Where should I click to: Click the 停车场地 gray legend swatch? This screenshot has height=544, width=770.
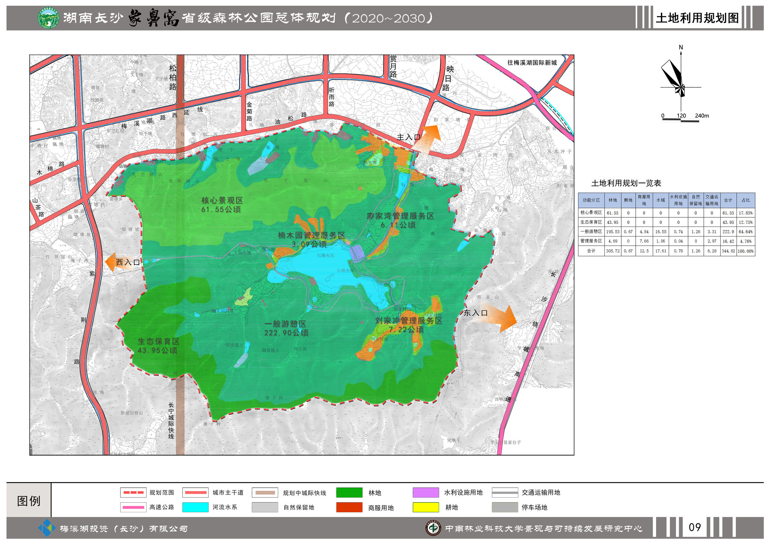tap(505, 507)
